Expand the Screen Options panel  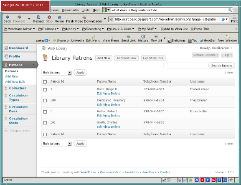205,55
